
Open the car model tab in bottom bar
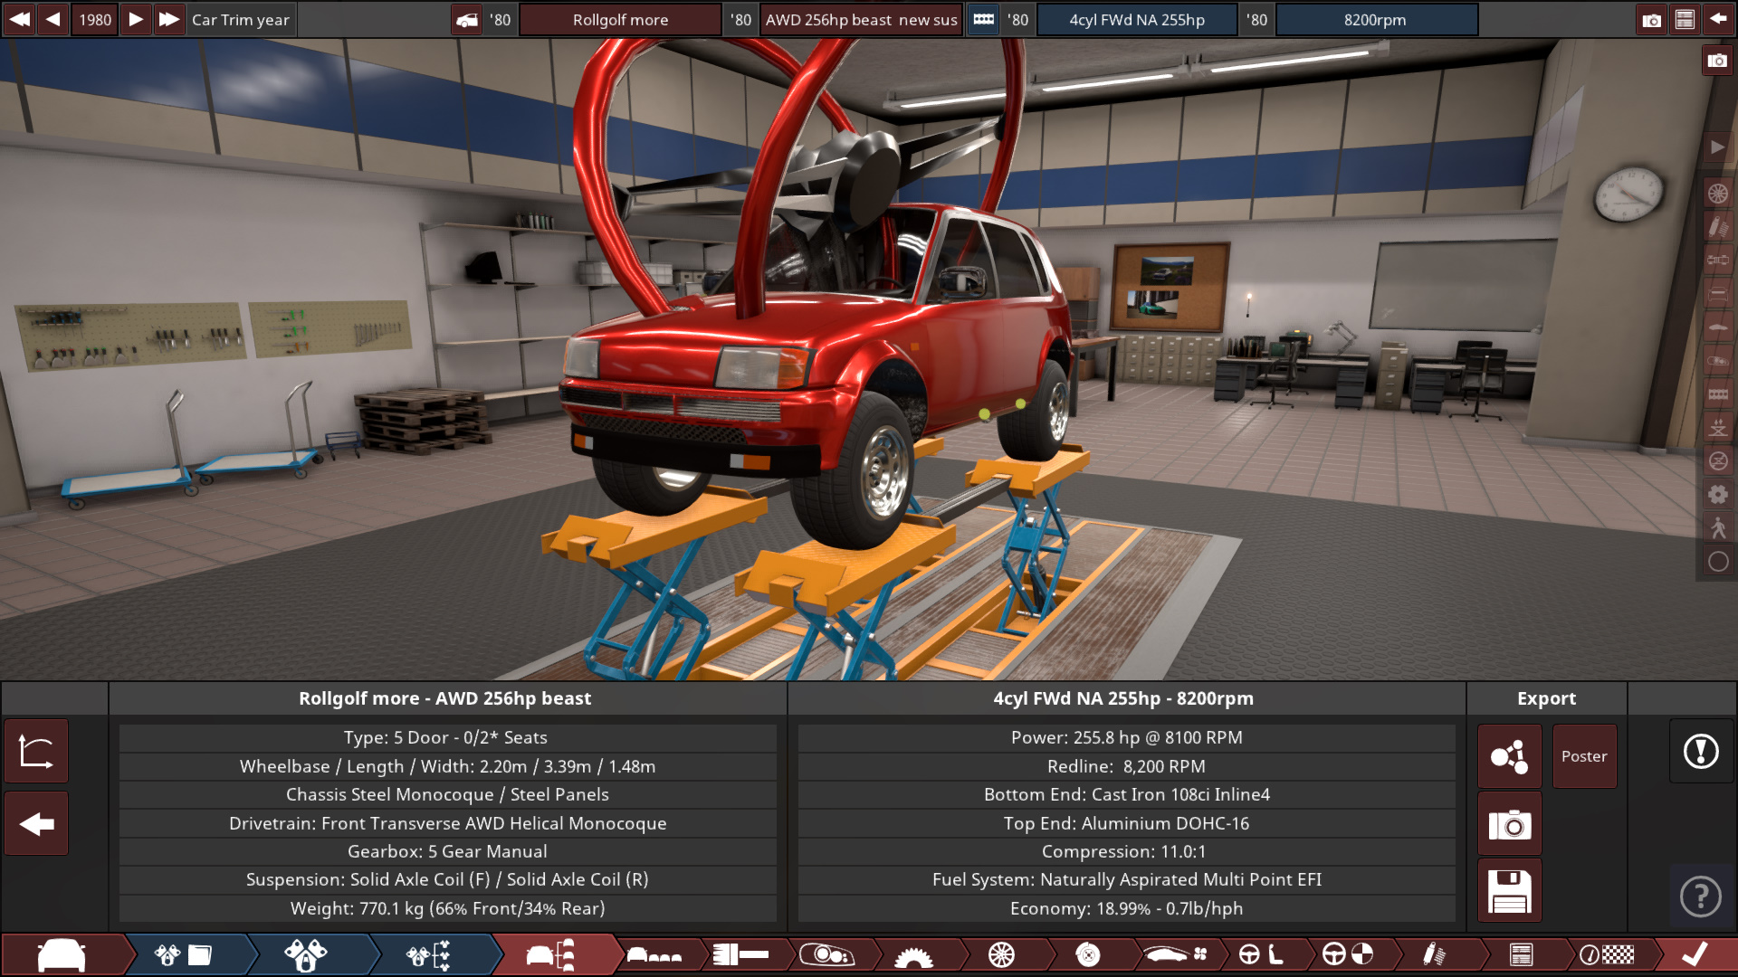click(x=62, y=954)
